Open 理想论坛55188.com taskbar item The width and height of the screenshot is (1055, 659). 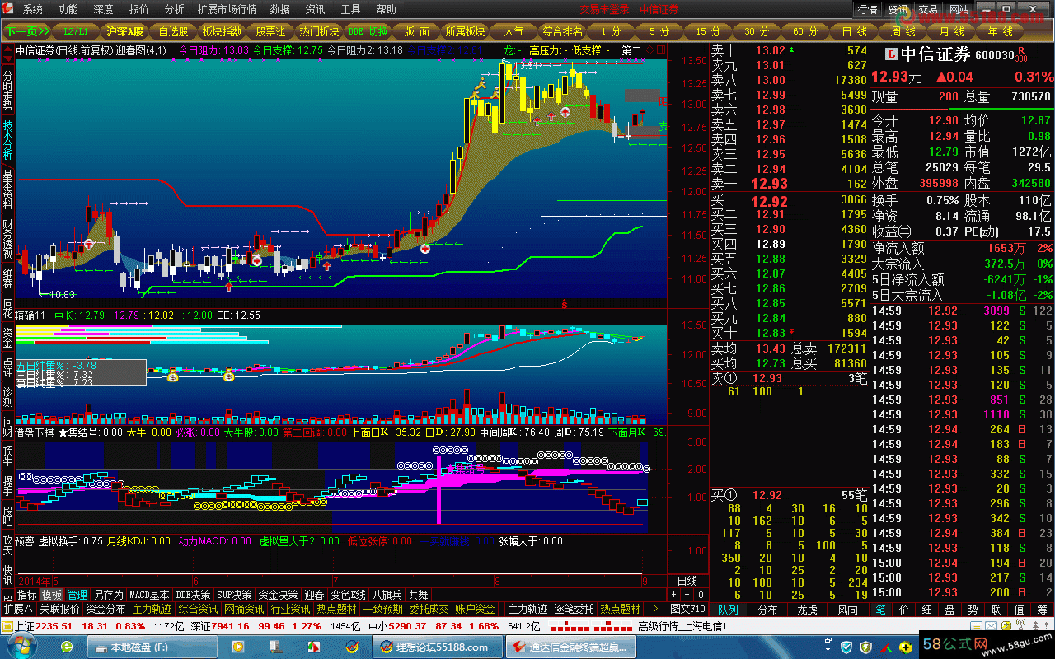click(x=437, y=647)
